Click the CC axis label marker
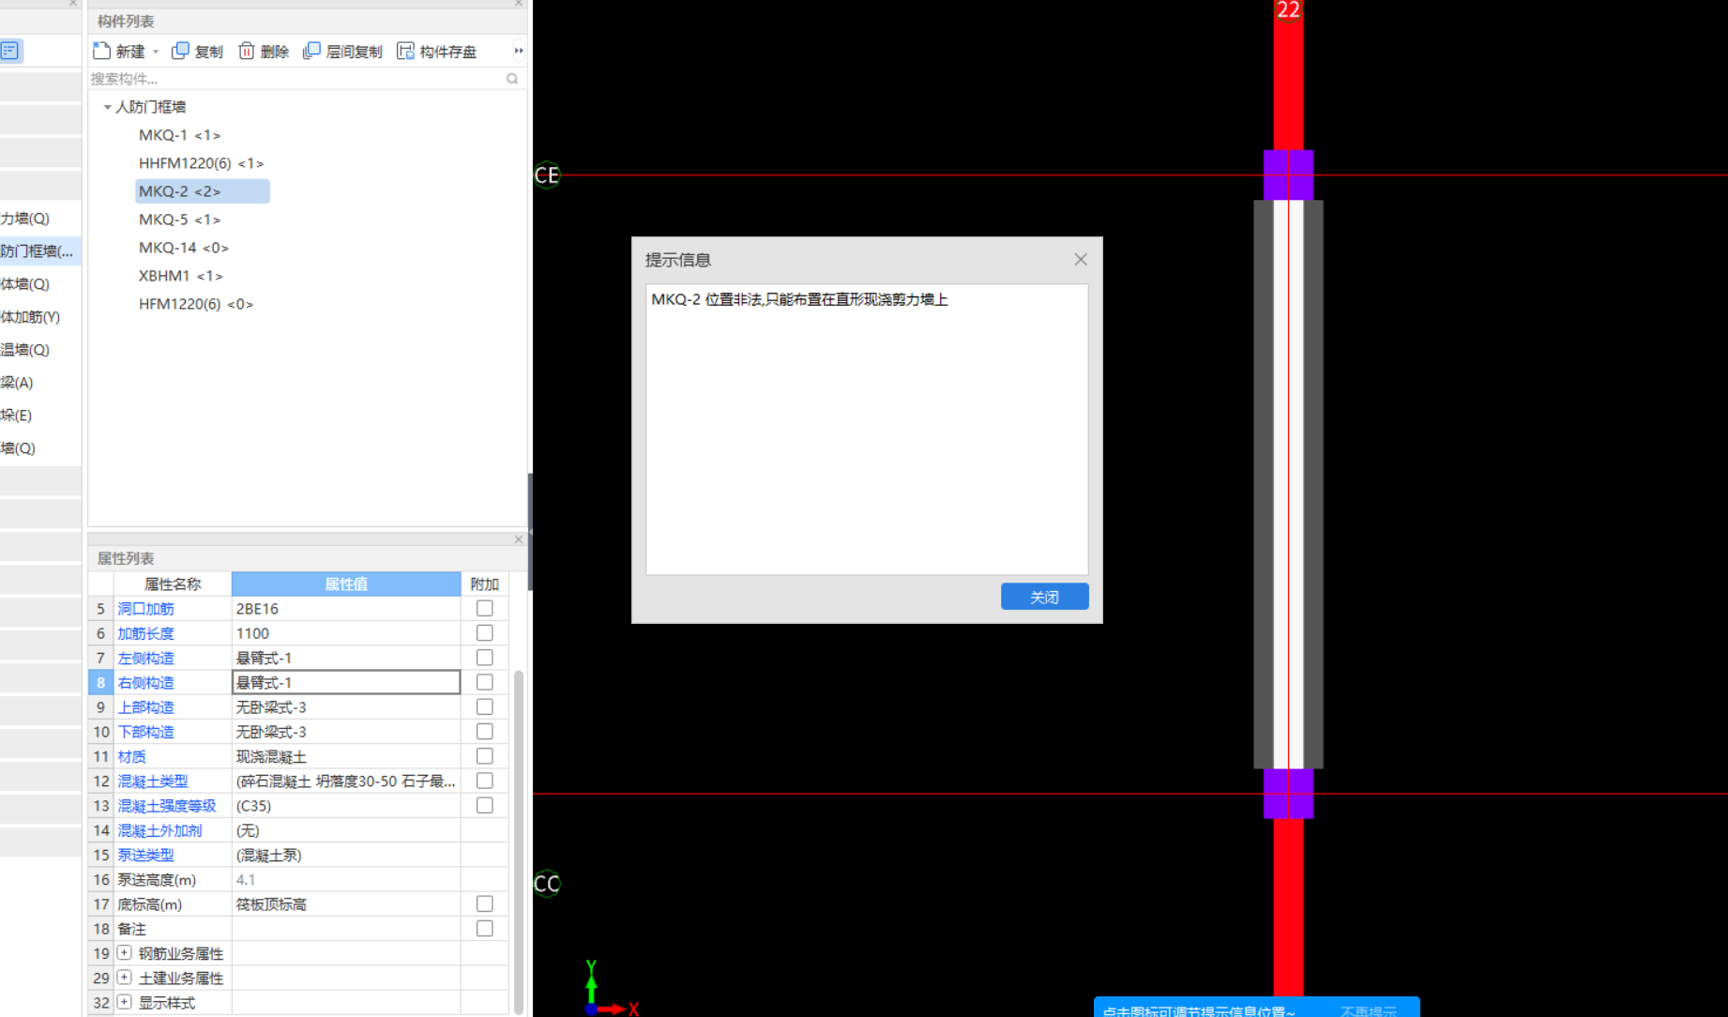Viewport: 1728px width, 1017px height. pos(546,884)
